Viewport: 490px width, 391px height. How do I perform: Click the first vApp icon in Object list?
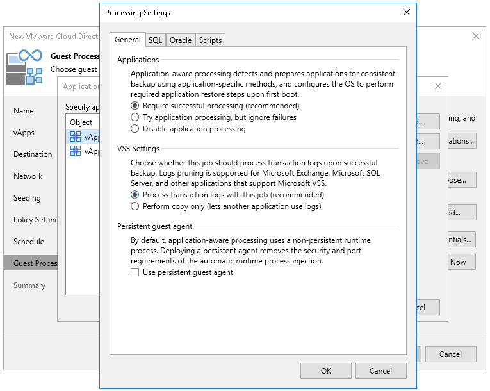76,137
